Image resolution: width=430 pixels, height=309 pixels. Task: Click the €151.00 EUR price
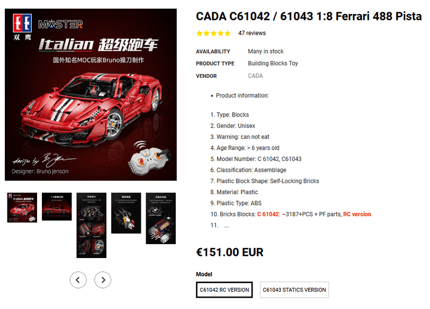[x=230, y=252]
